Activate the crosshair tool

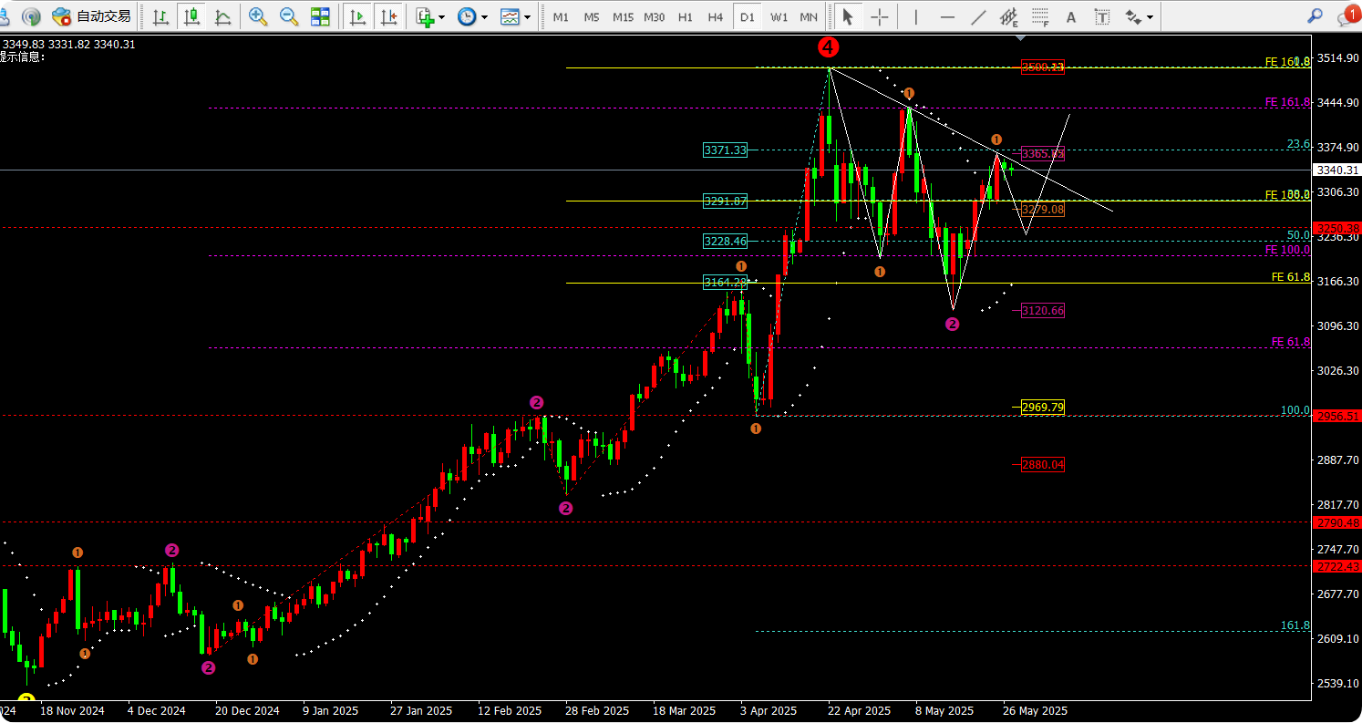pos(880,16)
